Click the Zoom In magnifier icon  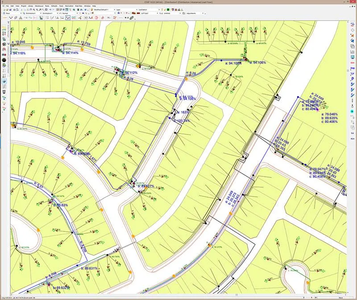(34, 10)
